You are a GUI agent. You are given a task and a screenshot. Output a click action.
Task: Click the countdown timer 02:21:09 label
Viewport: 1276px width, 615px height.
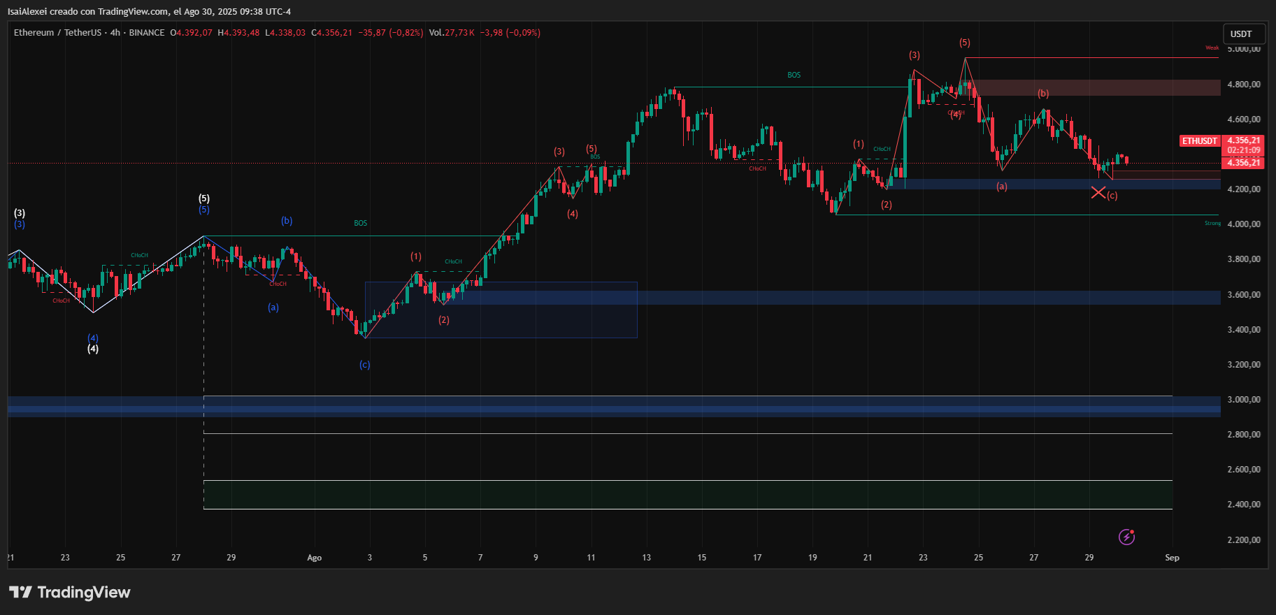(x=1244, y=150)
